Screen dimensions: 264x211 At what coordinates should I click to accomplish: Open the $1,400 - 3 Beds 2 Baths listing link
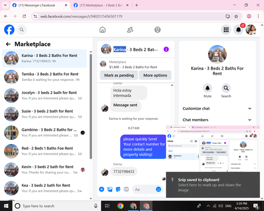(x=133, y=67)
